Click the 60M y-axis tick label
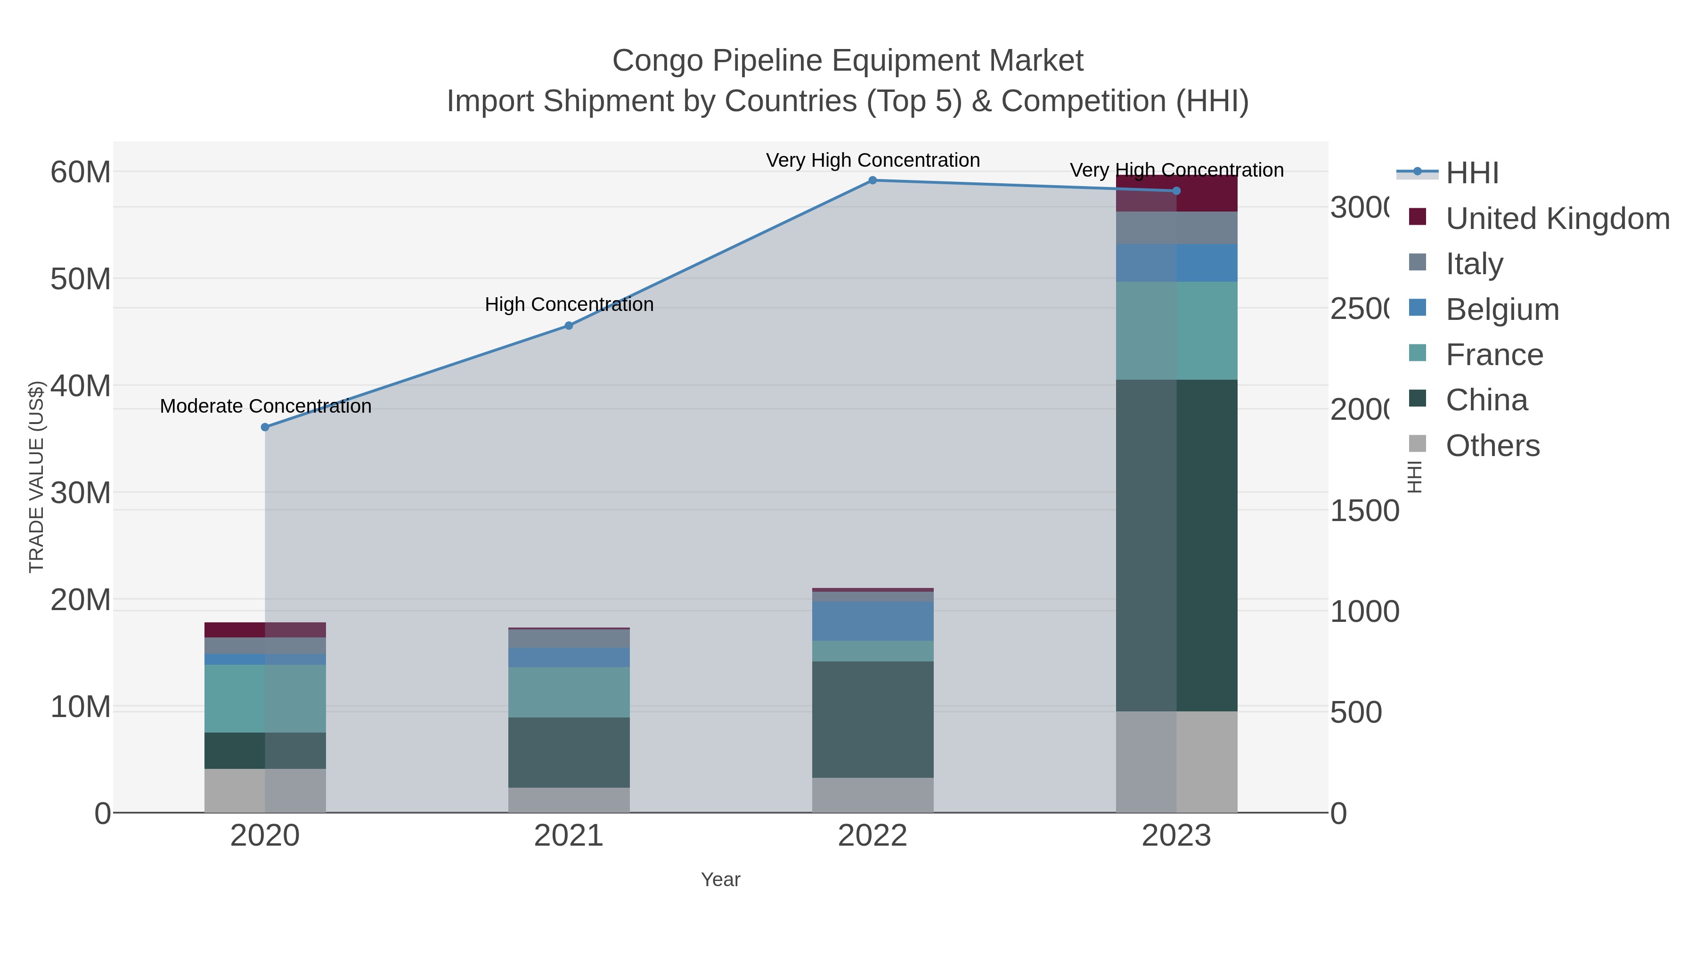The width and height of the screenshot is (1696, 954). (80, 172)
